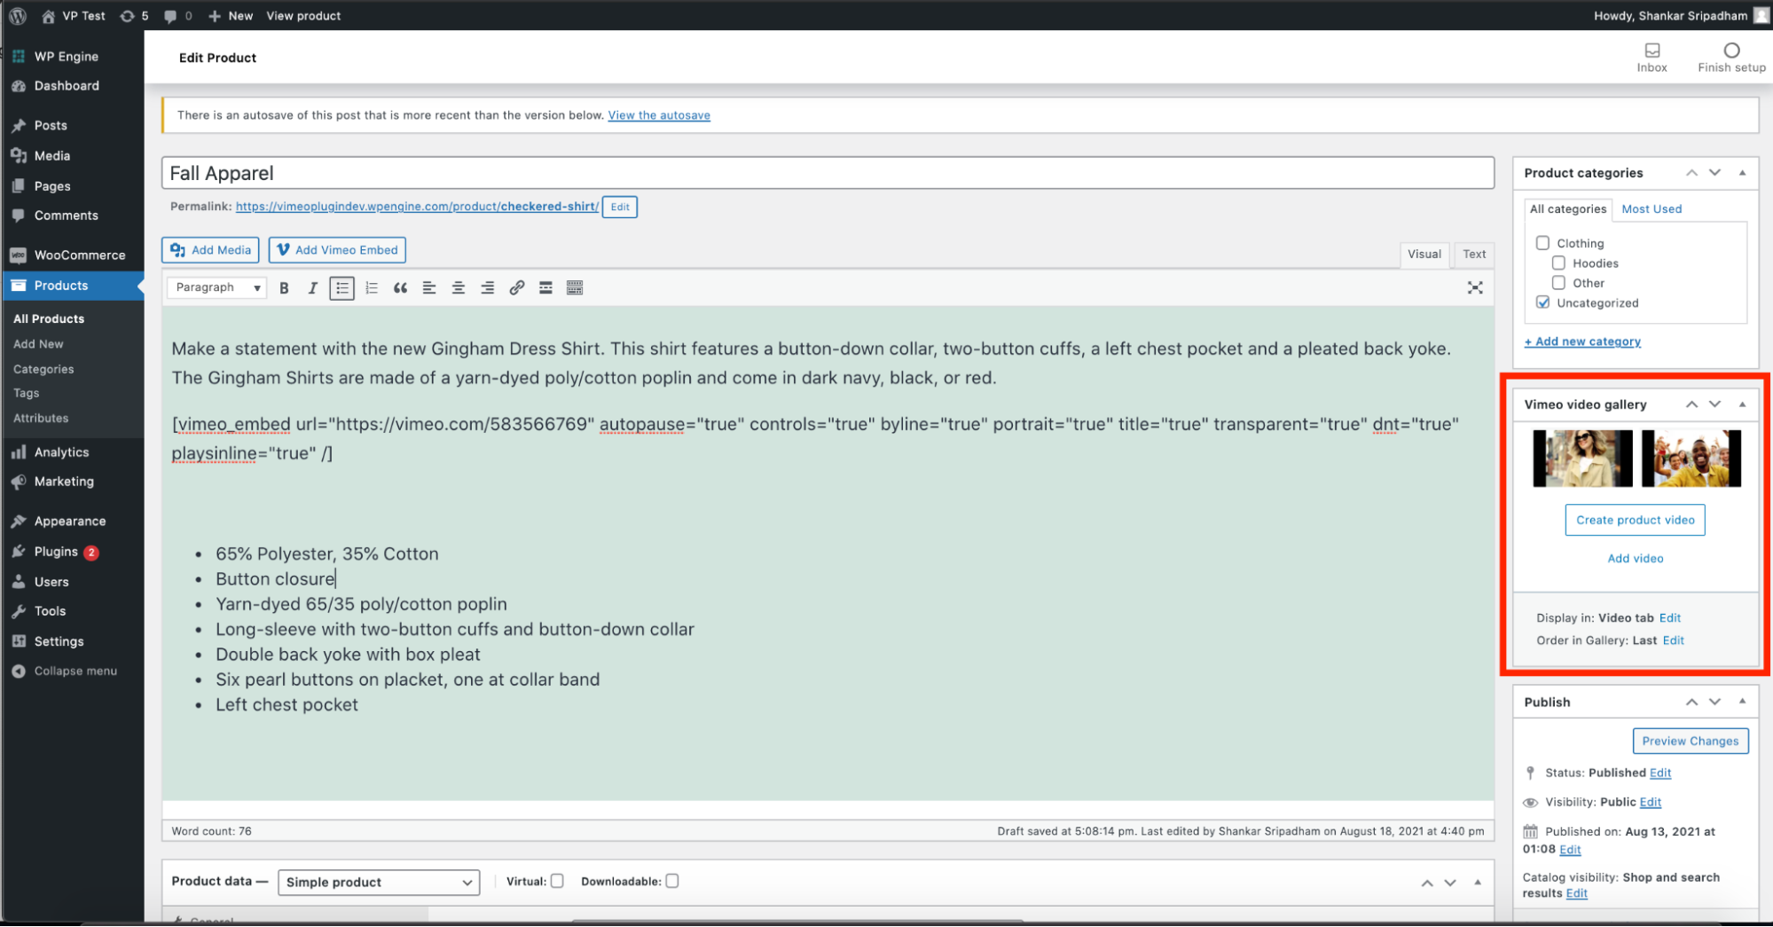The width and height of the screenshot is (1773, 927).
Task: Click Edit button next to permalink
Action: coord(619,208)
